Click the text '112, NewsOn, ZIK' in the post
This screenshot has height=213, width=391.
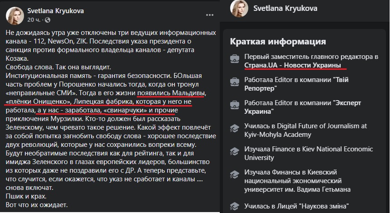[60, 41]
